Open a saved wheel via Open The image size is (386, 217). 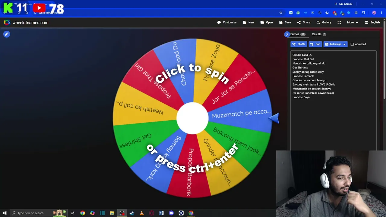click(x=267, y=22)
